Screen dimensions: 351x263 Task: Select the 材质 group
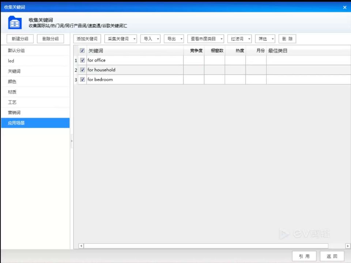coord(35,92)
